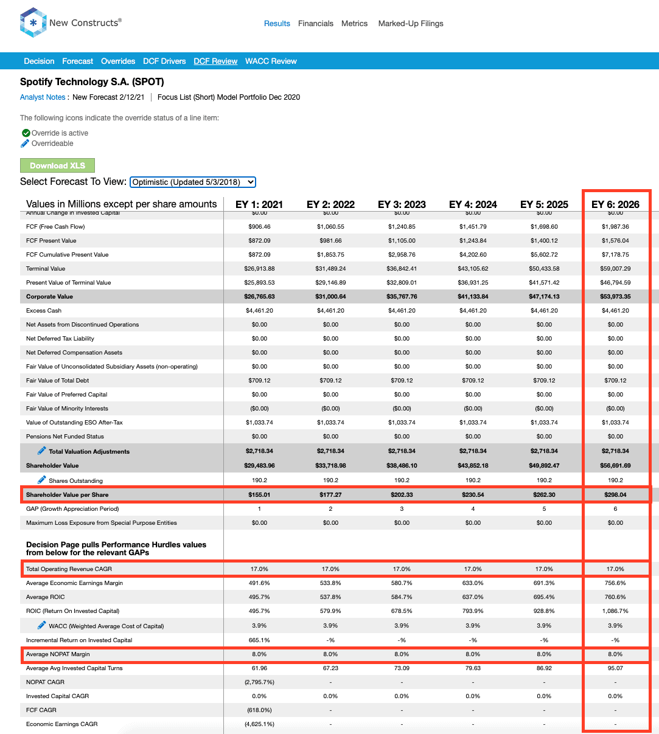This screenshot has height=734, width=659.
Task: Click the pencil icon next to 'Overrideable' legend
Action: [x=25, y=144]
